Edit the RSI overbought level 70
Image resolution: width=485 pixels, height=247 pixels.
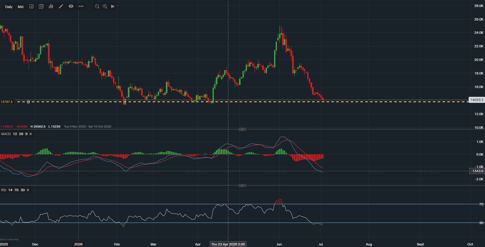pos(16,190)
